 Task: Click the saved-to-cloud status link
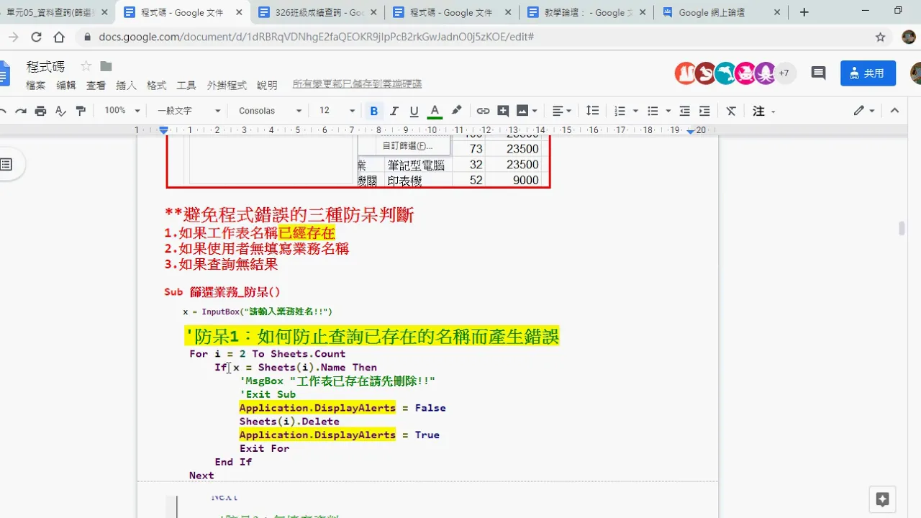(357, 84)
